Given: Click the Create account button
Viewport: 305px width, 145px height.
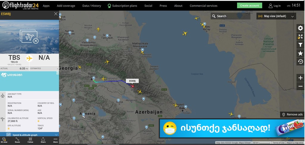Looking at the screenshot, I should 249,5.
